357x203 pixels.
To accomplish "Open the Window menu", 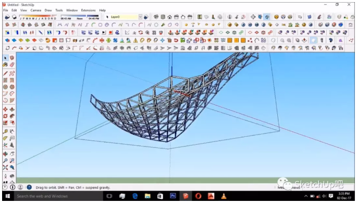I will point(72,10).
